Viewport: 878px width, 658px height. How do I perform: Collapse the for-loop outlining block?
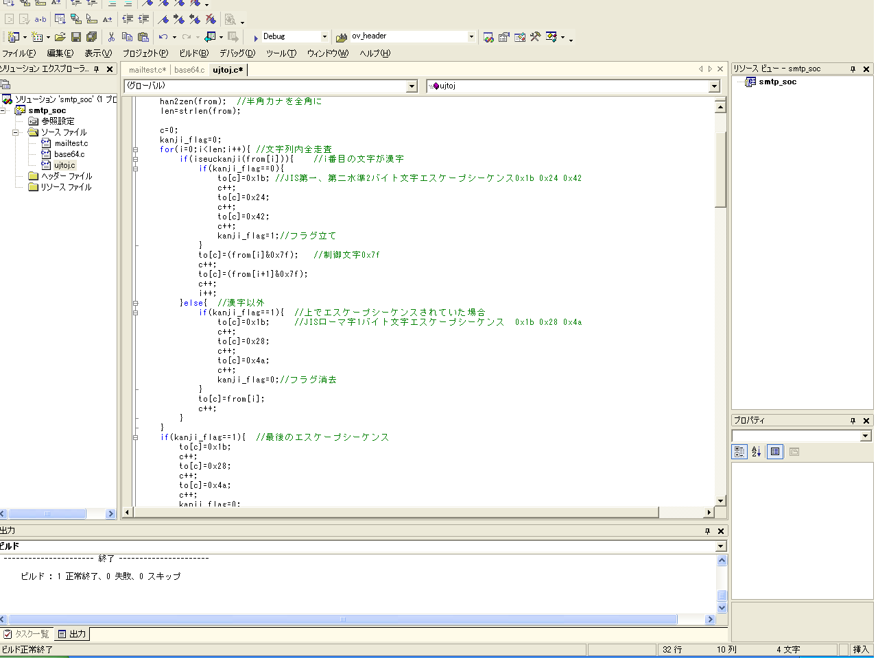pos(136,149)
